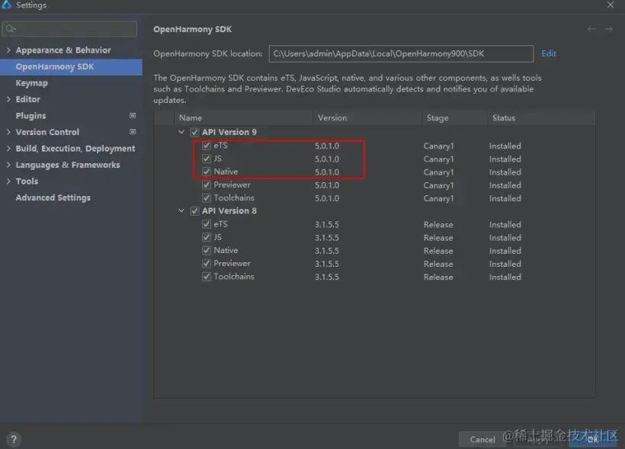Uncheck eTS version 3.1.5.5

(x=206, y=224)
